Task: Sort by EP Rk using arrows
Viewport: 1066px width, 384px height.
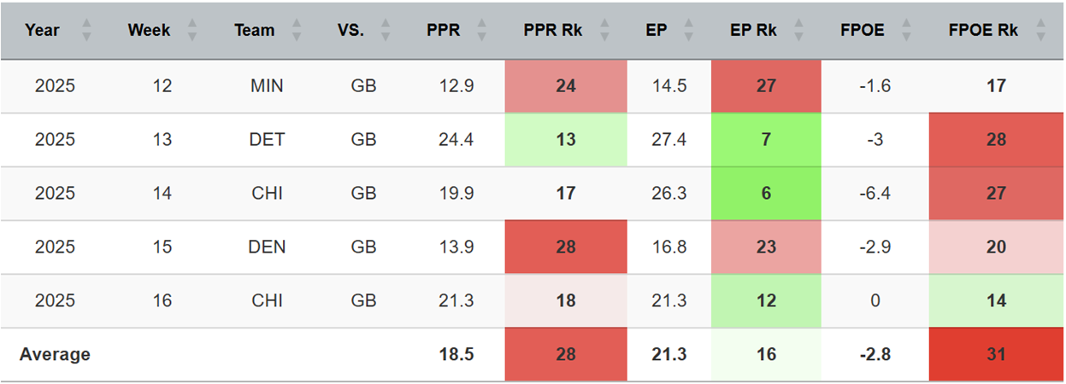Action: (x=800, y=31)
